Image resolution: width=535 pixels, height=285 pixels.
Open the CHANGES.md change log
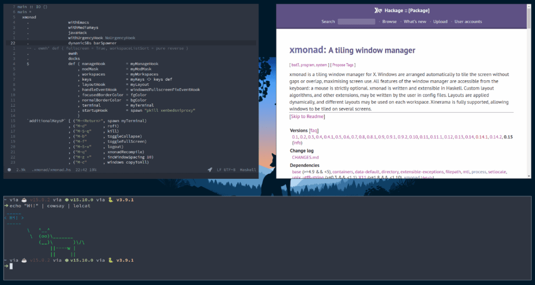point(305,157)
